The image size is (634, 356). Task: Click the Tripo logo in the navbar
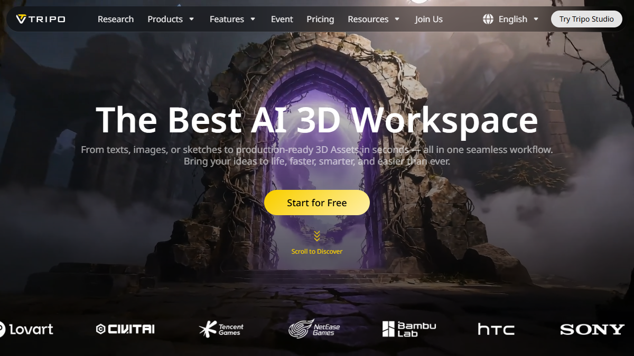(40, 19)
